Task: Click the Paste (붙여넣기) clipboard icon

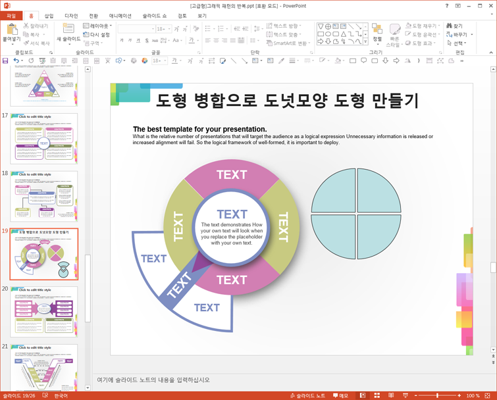Action: coord(12,29)
